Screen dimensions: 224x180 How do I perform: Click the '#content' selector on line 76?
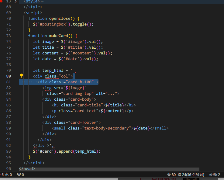pos(82,53)
